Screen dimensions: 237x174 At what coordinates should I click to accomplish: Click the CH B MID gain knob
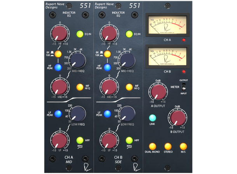[x=109, y=87]
